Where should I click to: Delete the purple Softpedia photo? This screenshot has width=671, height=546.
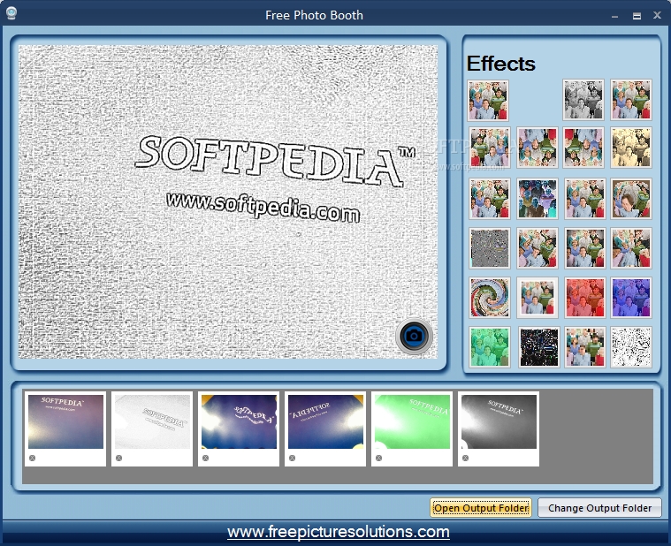(32, 458)
